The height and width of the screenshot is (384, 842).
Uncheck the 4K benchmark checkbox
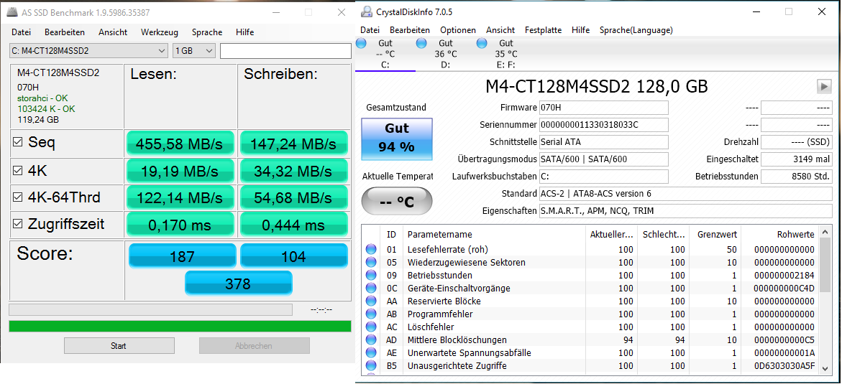click(x=18, y=171)
